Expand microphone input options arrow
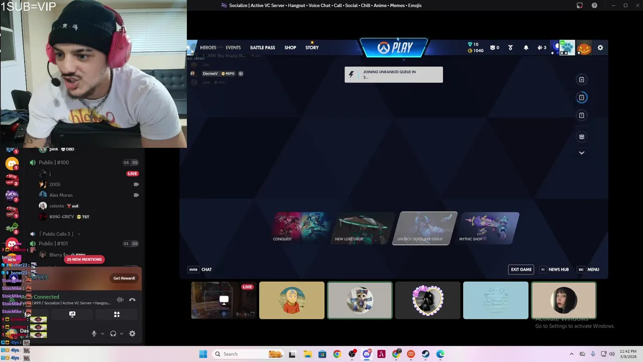643x362 pixels. click(x=102, y=333)
